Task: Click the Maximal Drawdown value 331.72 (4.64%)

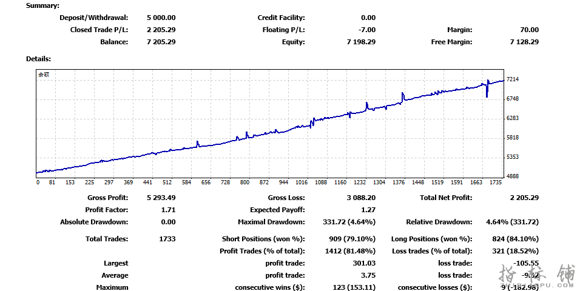Action: coord(349,222)
